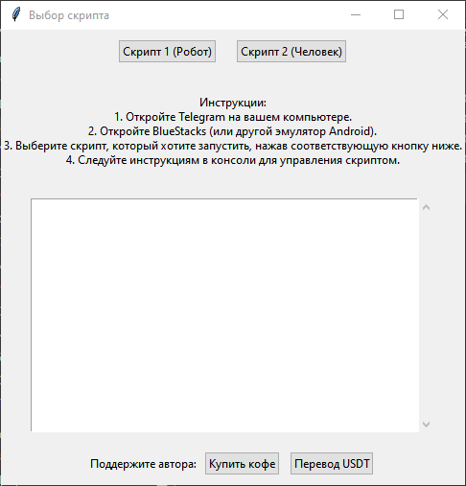Viewport: 466px width, 486px height.
Task: Click the line '2. Откройте BlueStacks (или другой эмулятор Android).'
Action: click(x=232, y=131)
